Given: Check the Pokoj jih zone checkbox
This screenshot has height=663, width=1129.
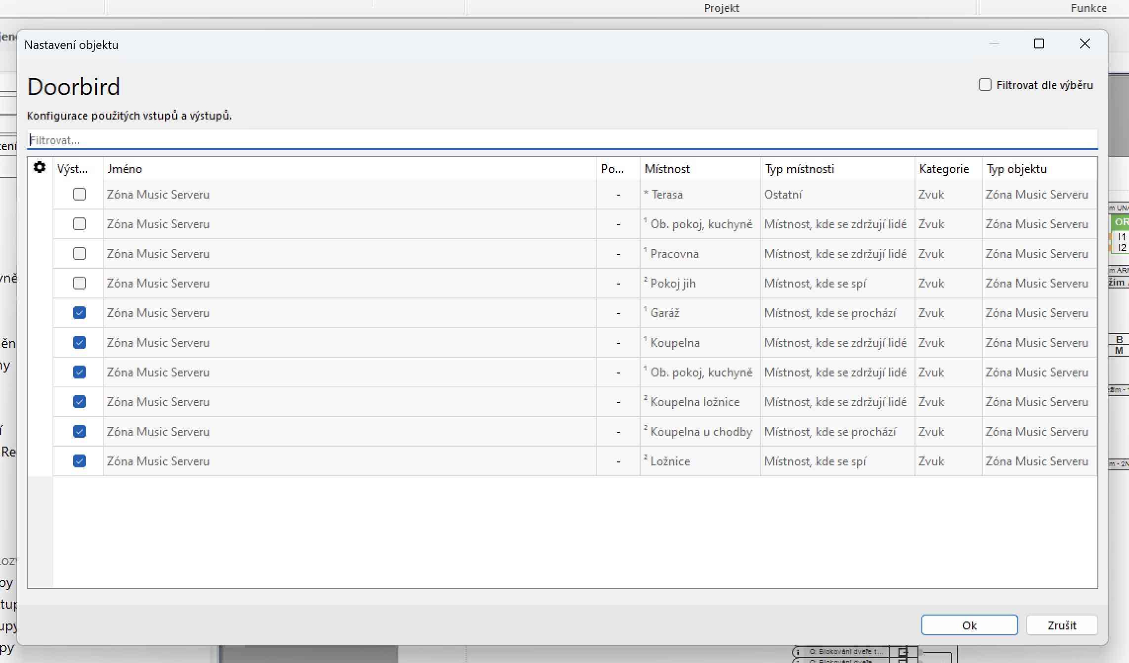Looking at the screenshot, I should [80, 284].
